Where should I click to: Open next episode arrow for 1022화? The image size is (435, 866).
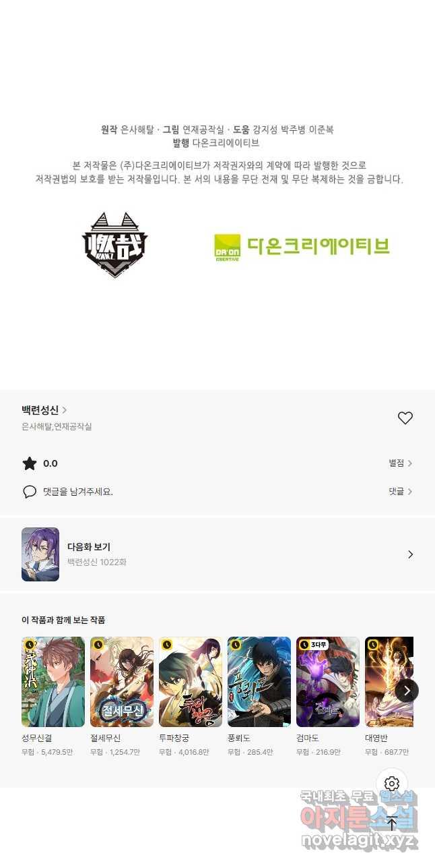[410, 554]
